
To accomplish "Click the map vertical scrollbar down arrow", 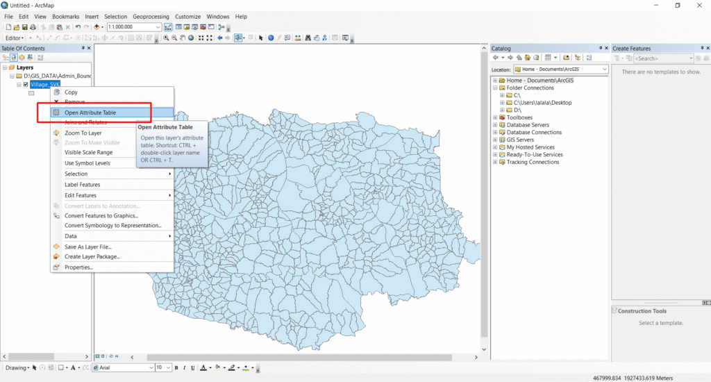I will [484, 349].
